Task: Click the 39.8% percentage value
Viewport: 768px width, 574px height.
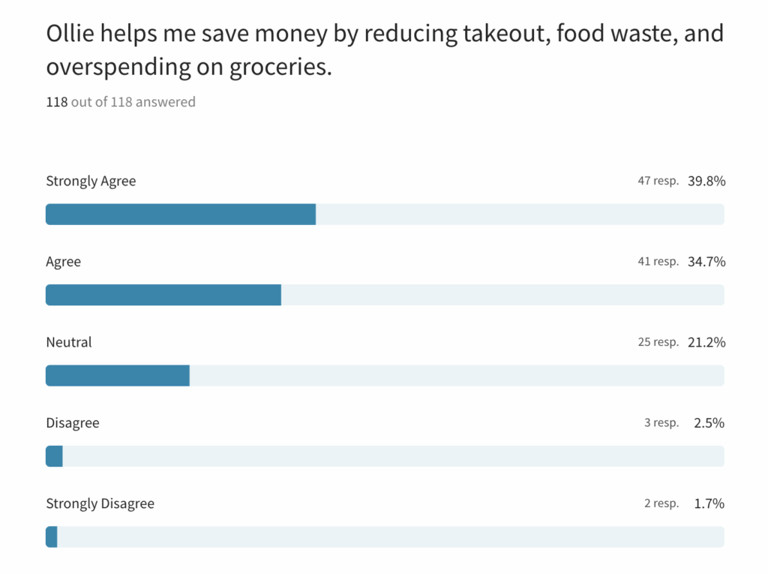Action: coord(706,181)
